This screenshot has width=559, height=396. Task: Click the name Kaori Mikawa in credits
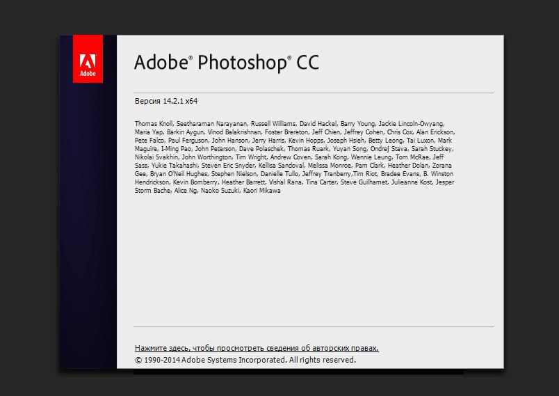(x=261, y=191)
